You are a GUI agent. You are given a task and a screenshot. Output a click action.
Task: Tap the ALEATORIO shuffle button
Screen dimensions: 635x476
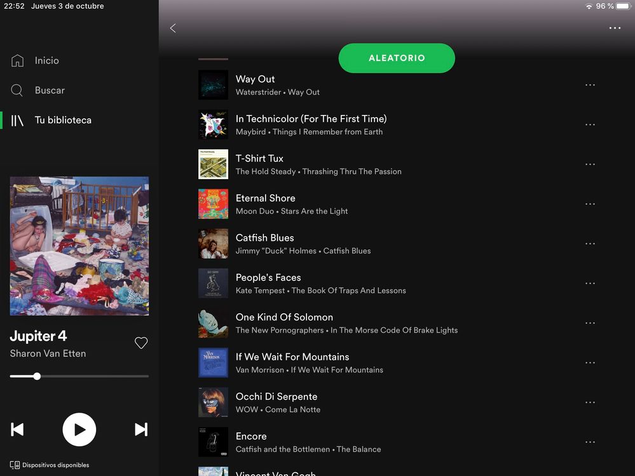397,58
